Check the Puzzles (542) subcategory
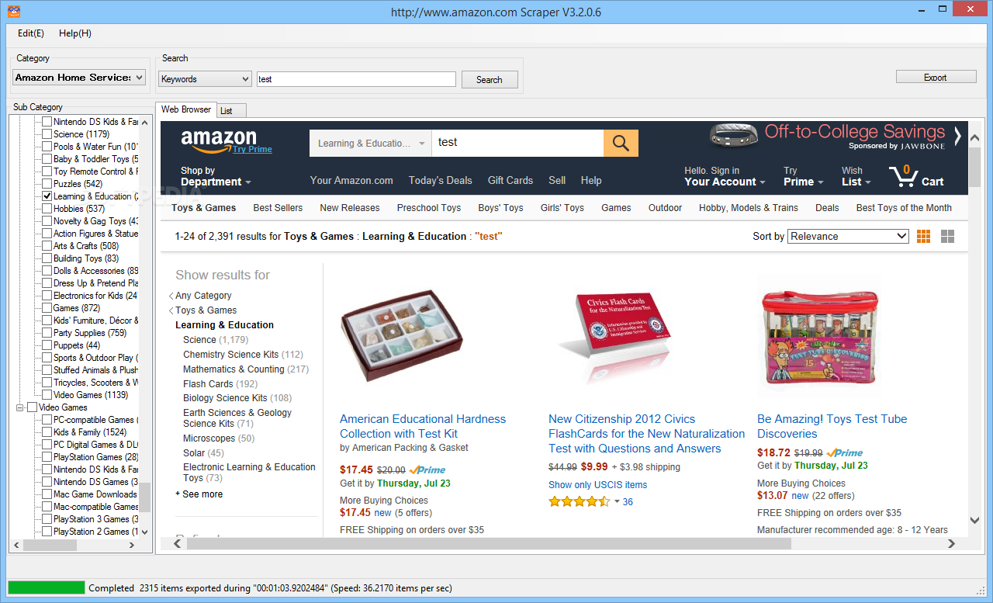The image size is (993, 603). pos(47,184)
